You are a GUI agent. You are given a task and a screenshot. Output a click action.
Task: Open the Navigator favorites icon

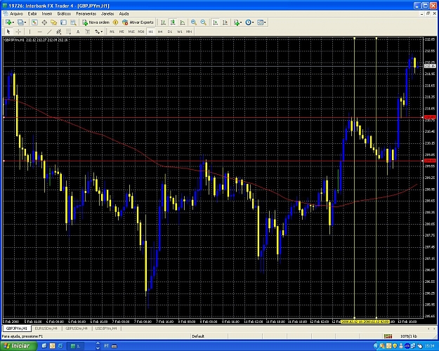(x=54, y=22)
